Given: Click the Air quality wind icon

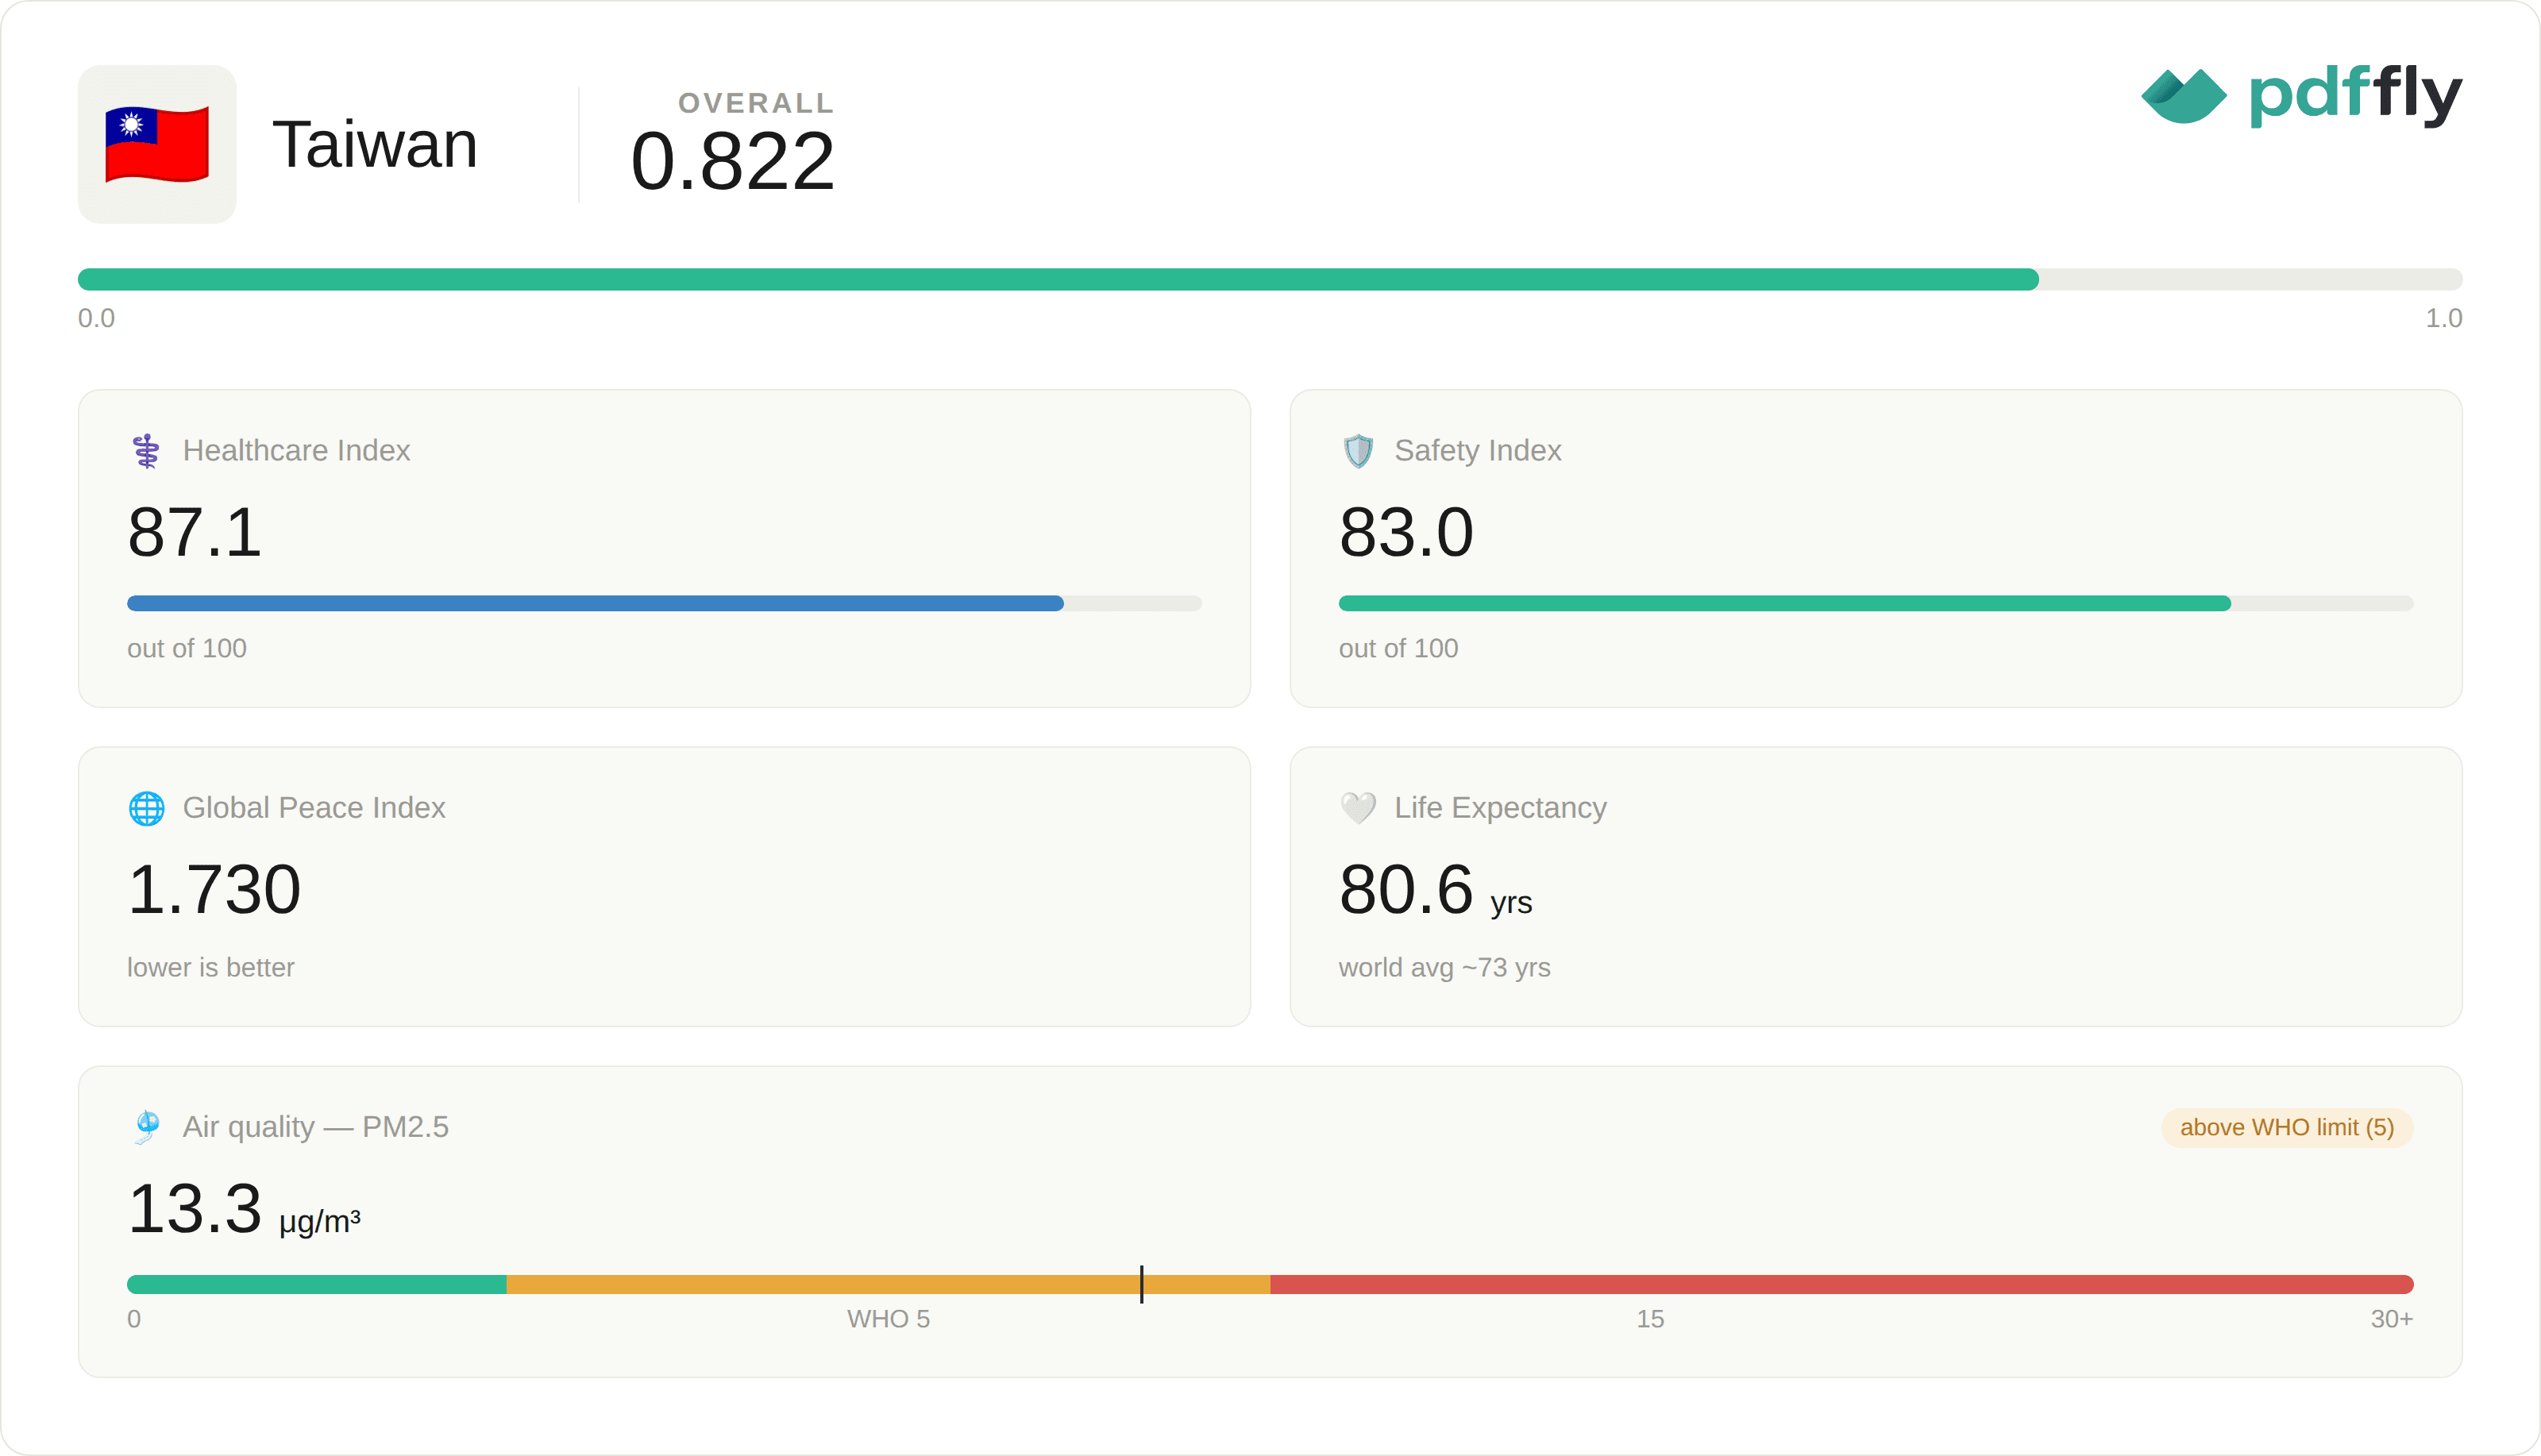Looking at the screenshot, I should point(147,1127).
